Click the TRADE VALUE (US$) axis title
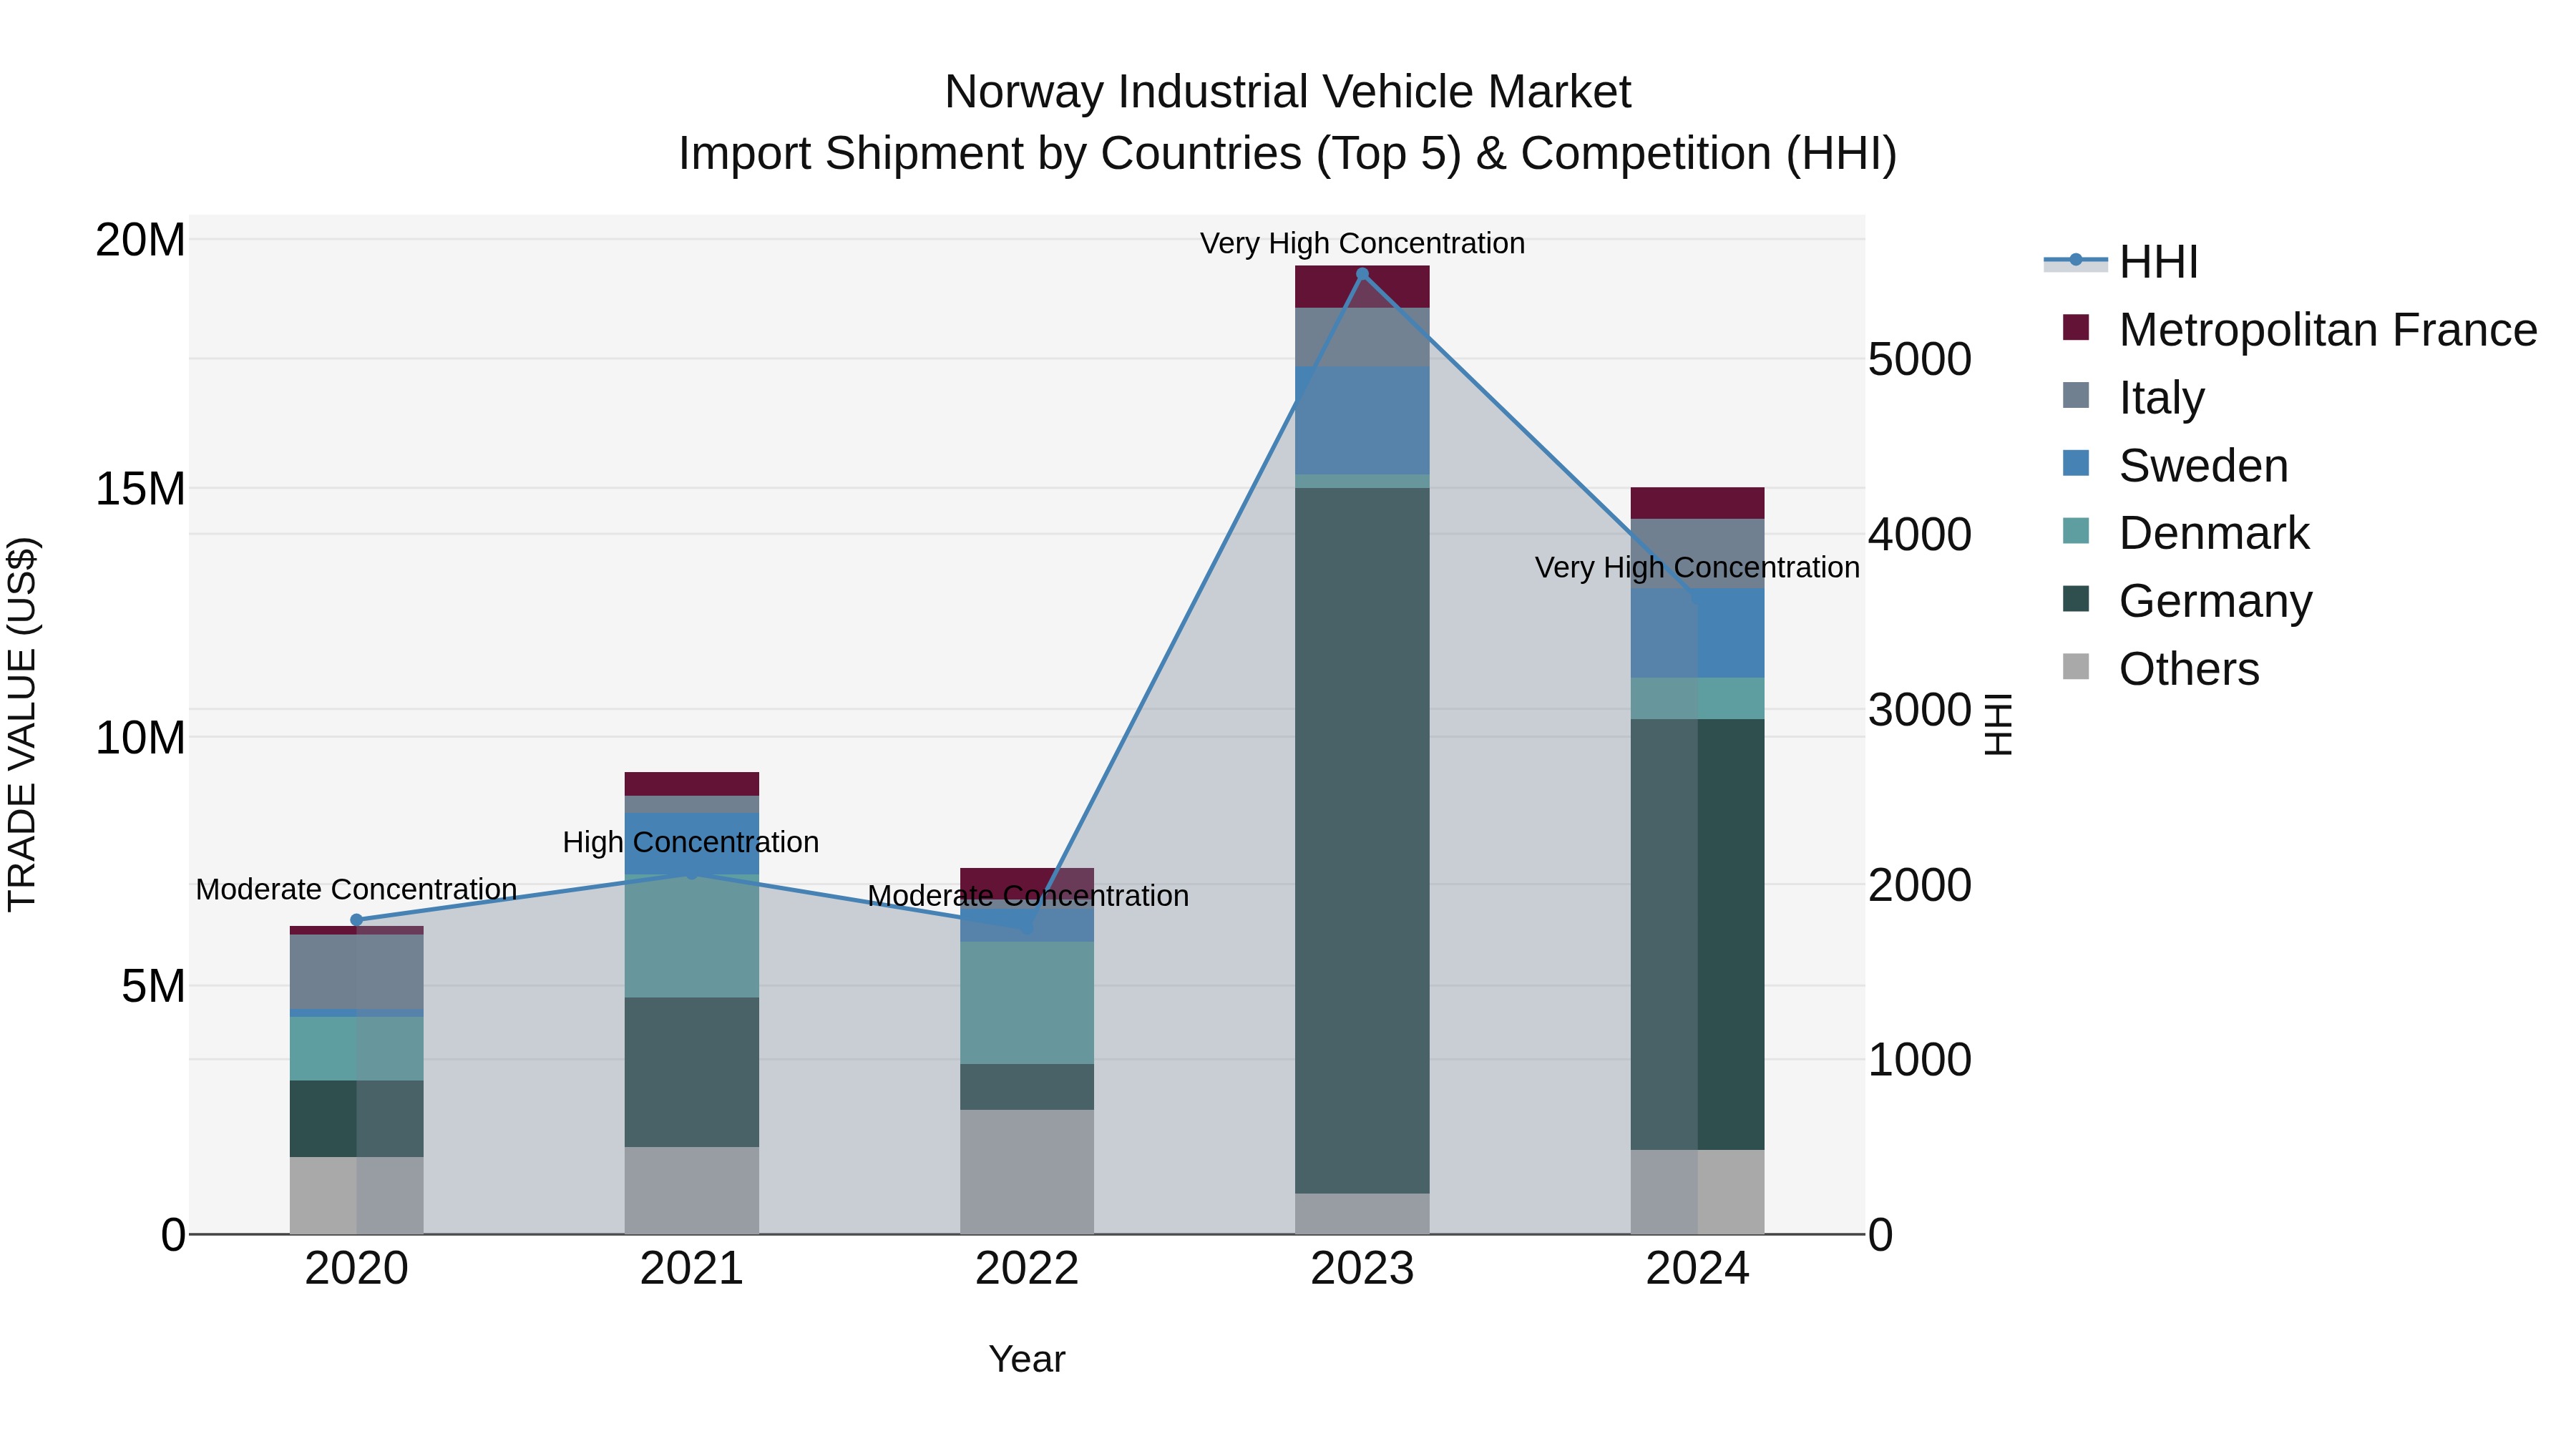The width and height of the screenshot is (2576, 1449). [22, 724]
